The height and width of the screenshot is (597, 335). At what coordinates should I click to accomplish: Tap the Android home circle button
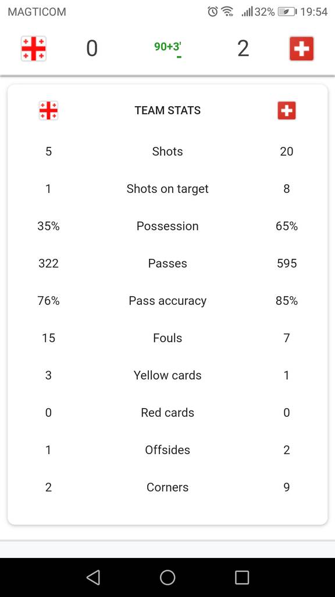(167, 577)
